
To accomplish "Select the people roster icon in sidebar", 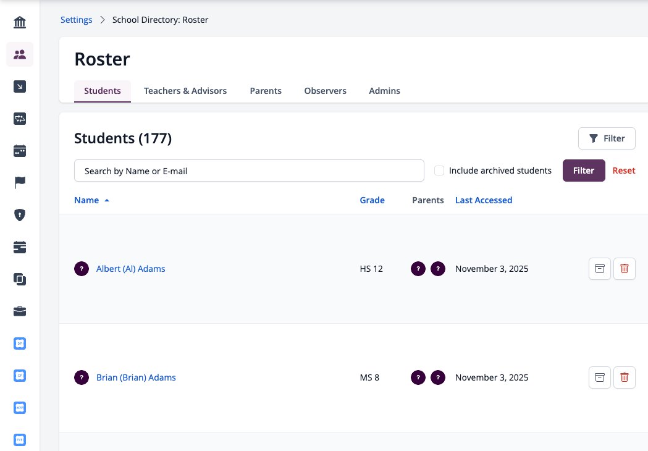I will pyautogui.click(x=19, y=54).
